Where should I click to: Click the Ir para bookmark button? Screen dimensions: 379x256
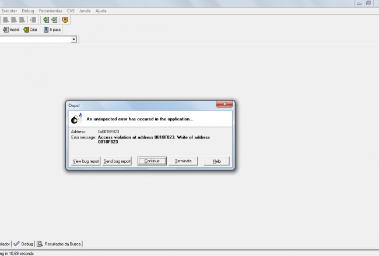click(x=52, y=30)
